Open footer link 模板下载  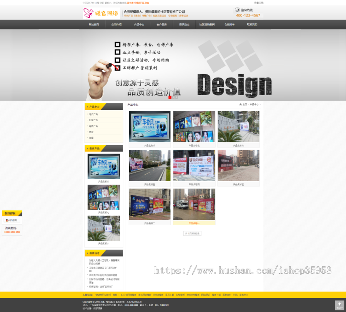(x=216, y=295)
